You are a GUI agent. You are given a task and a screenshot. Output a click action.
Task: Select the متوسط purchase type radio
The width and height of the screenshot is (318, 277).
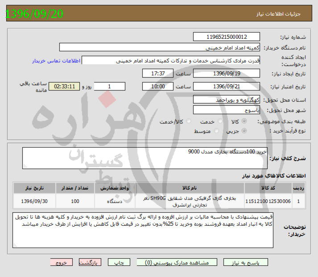pyautogui.click(x=216, y=131)
